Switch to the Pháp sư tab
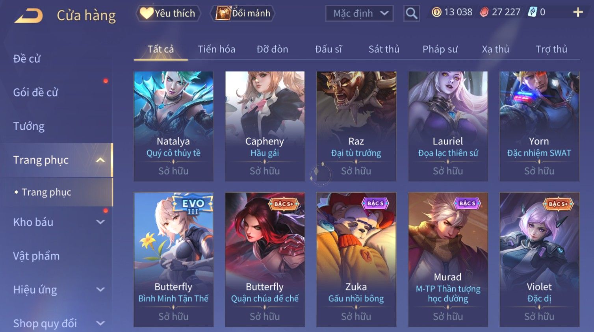 pos(440,49)
